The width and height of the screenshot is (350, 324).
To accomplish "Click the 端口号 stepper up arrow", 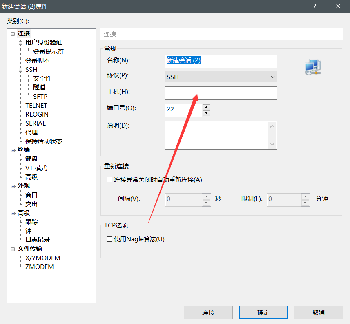I will click(207, 107).
